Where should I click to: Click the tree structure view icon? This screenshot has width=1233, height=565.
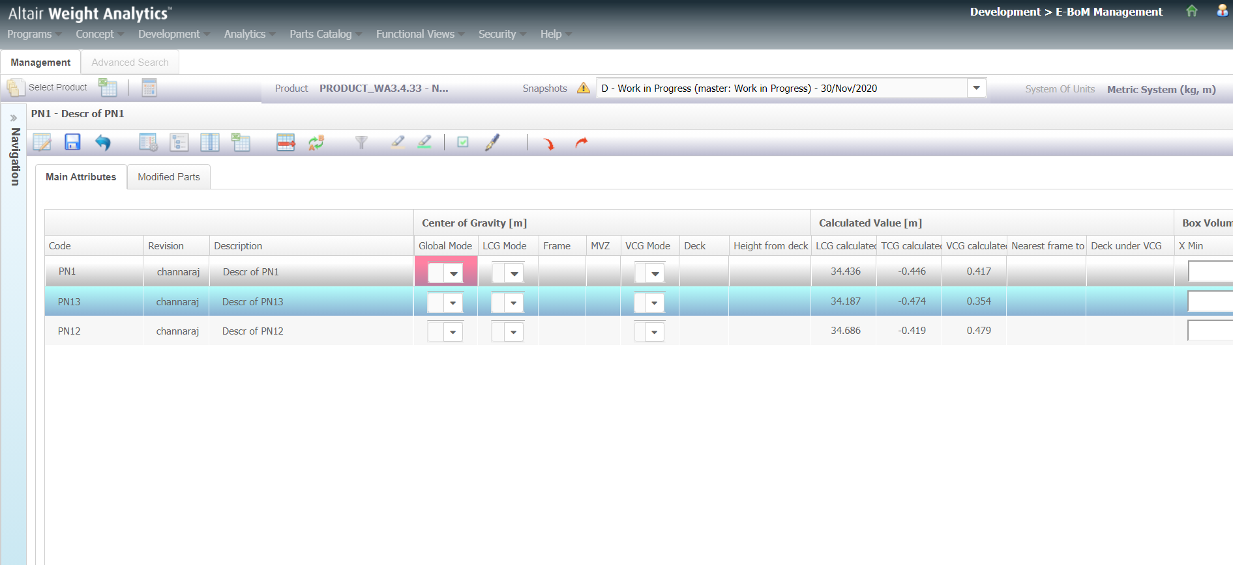coord(179,142)
